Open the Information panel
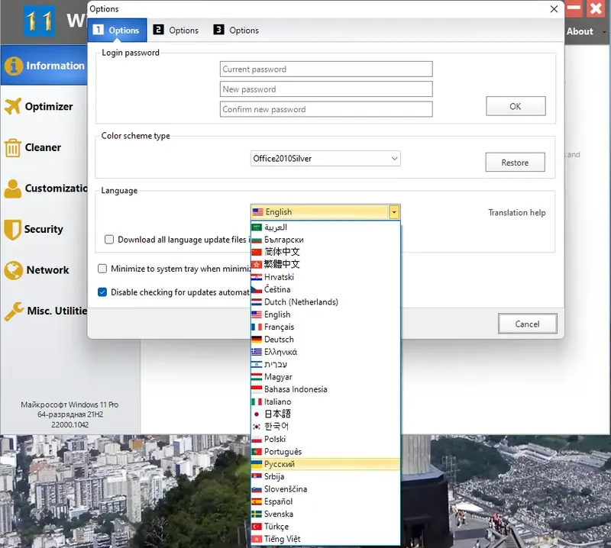The width and height of the screenshot is (611, 548). [46, 66]
